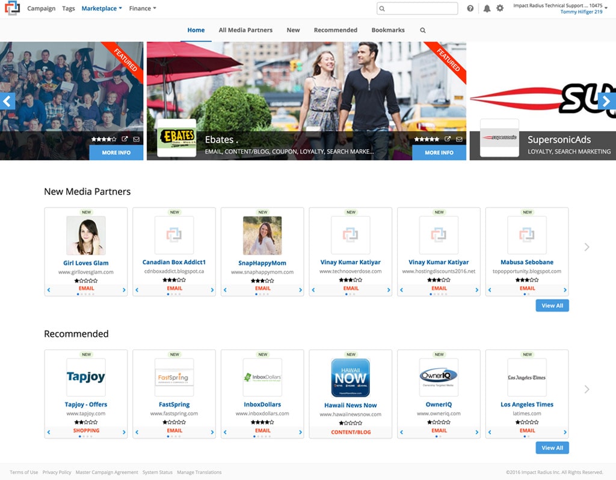616x480 pixels.
Task: Check notifications via the bell icon
Action: pos(487,8)
